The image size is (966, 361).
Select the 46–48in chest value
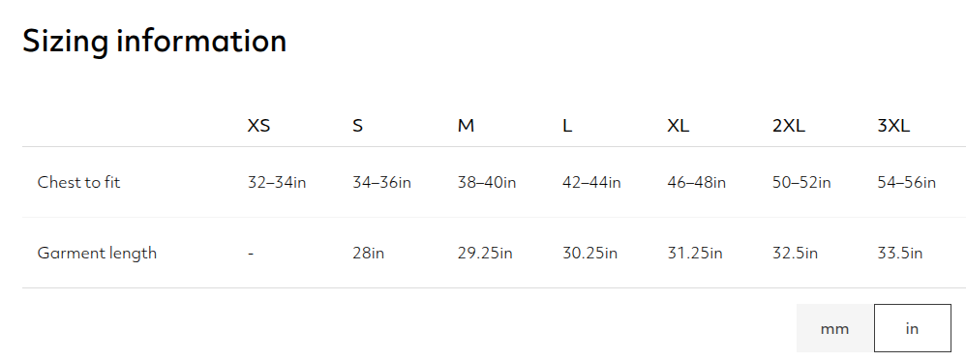coord(697,182)
